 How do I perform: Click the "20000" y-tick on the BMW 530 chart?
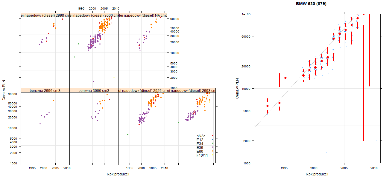(x=246, y=66)
